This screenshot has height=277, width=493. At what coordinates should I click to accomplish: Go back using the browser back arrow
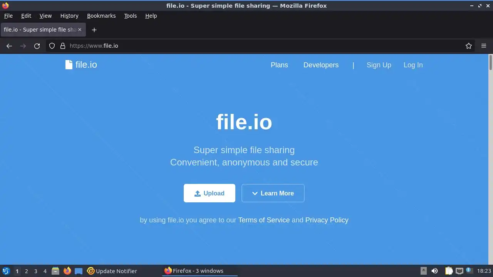click(9, 46)
